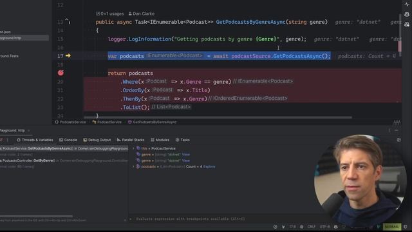Image resolution: width=412 pixels, height=232 pixels.
Task: Select the playground.http file in project tree
Action: tap(24, 38)
